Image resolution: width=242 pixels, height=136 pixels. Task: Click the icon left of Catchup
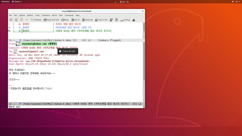(x=116, y=20)
